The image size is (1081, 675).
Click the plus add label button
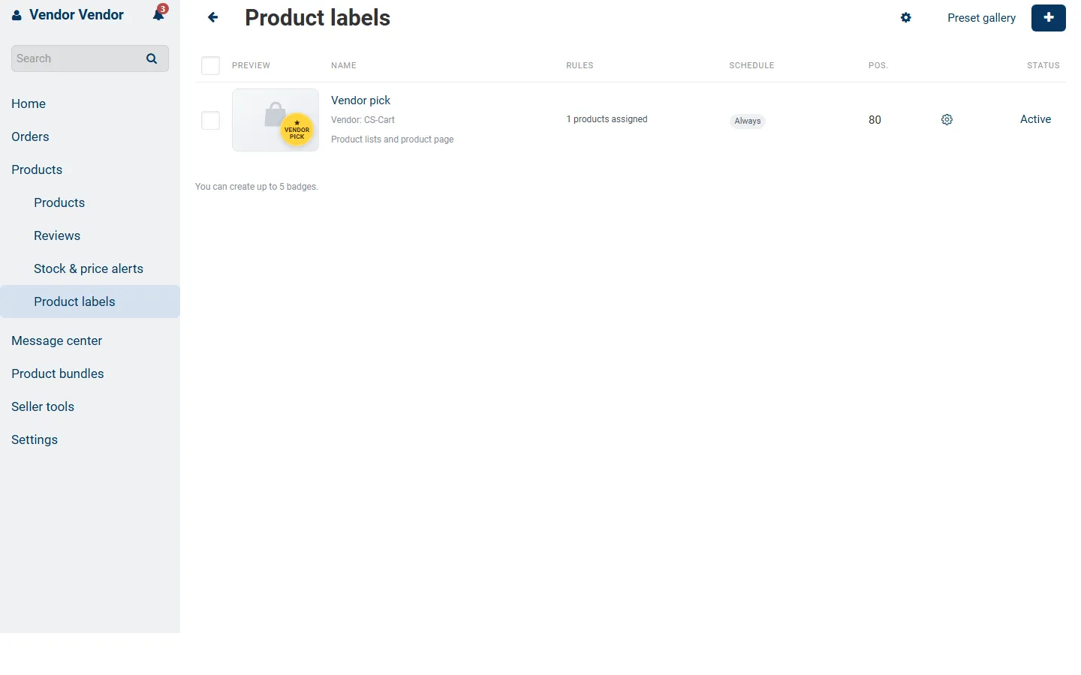click(x=1049, y=17)
